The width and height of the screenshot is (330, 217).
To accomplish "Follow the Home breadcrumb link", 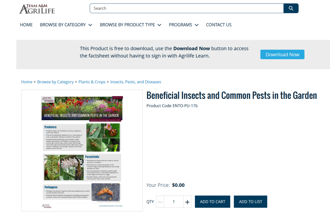I will [x=27, y=82].
